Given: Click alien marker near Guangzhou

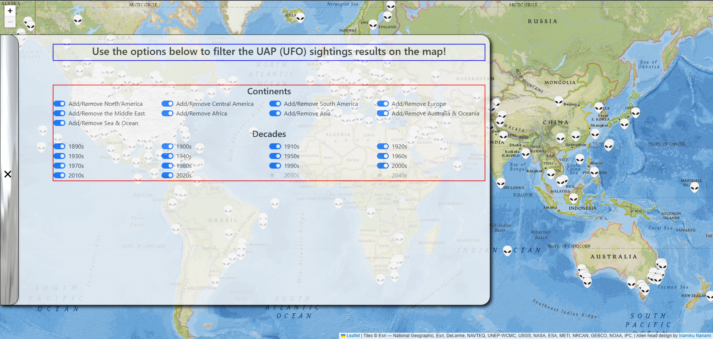Looking at the screenshot, I should (x=576, y=136).
